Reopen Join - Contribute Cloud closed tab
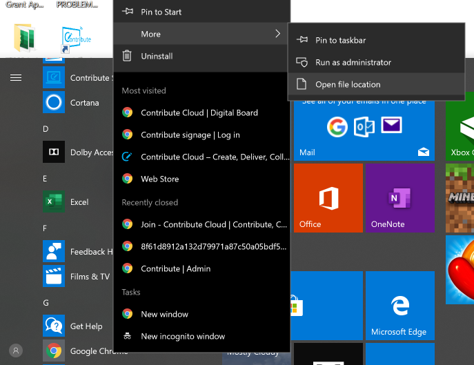The image size is (474, 365). point(201,224)
